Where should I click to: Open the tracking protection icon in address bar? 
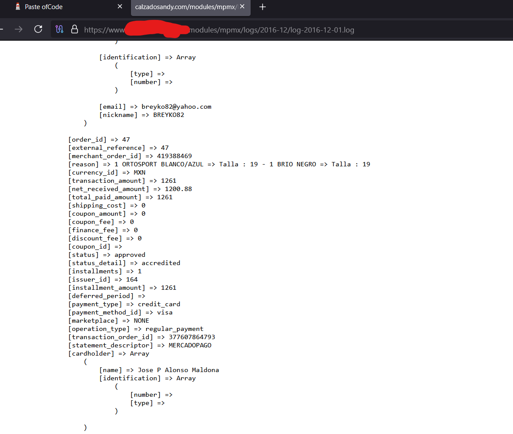pos(59,29)
